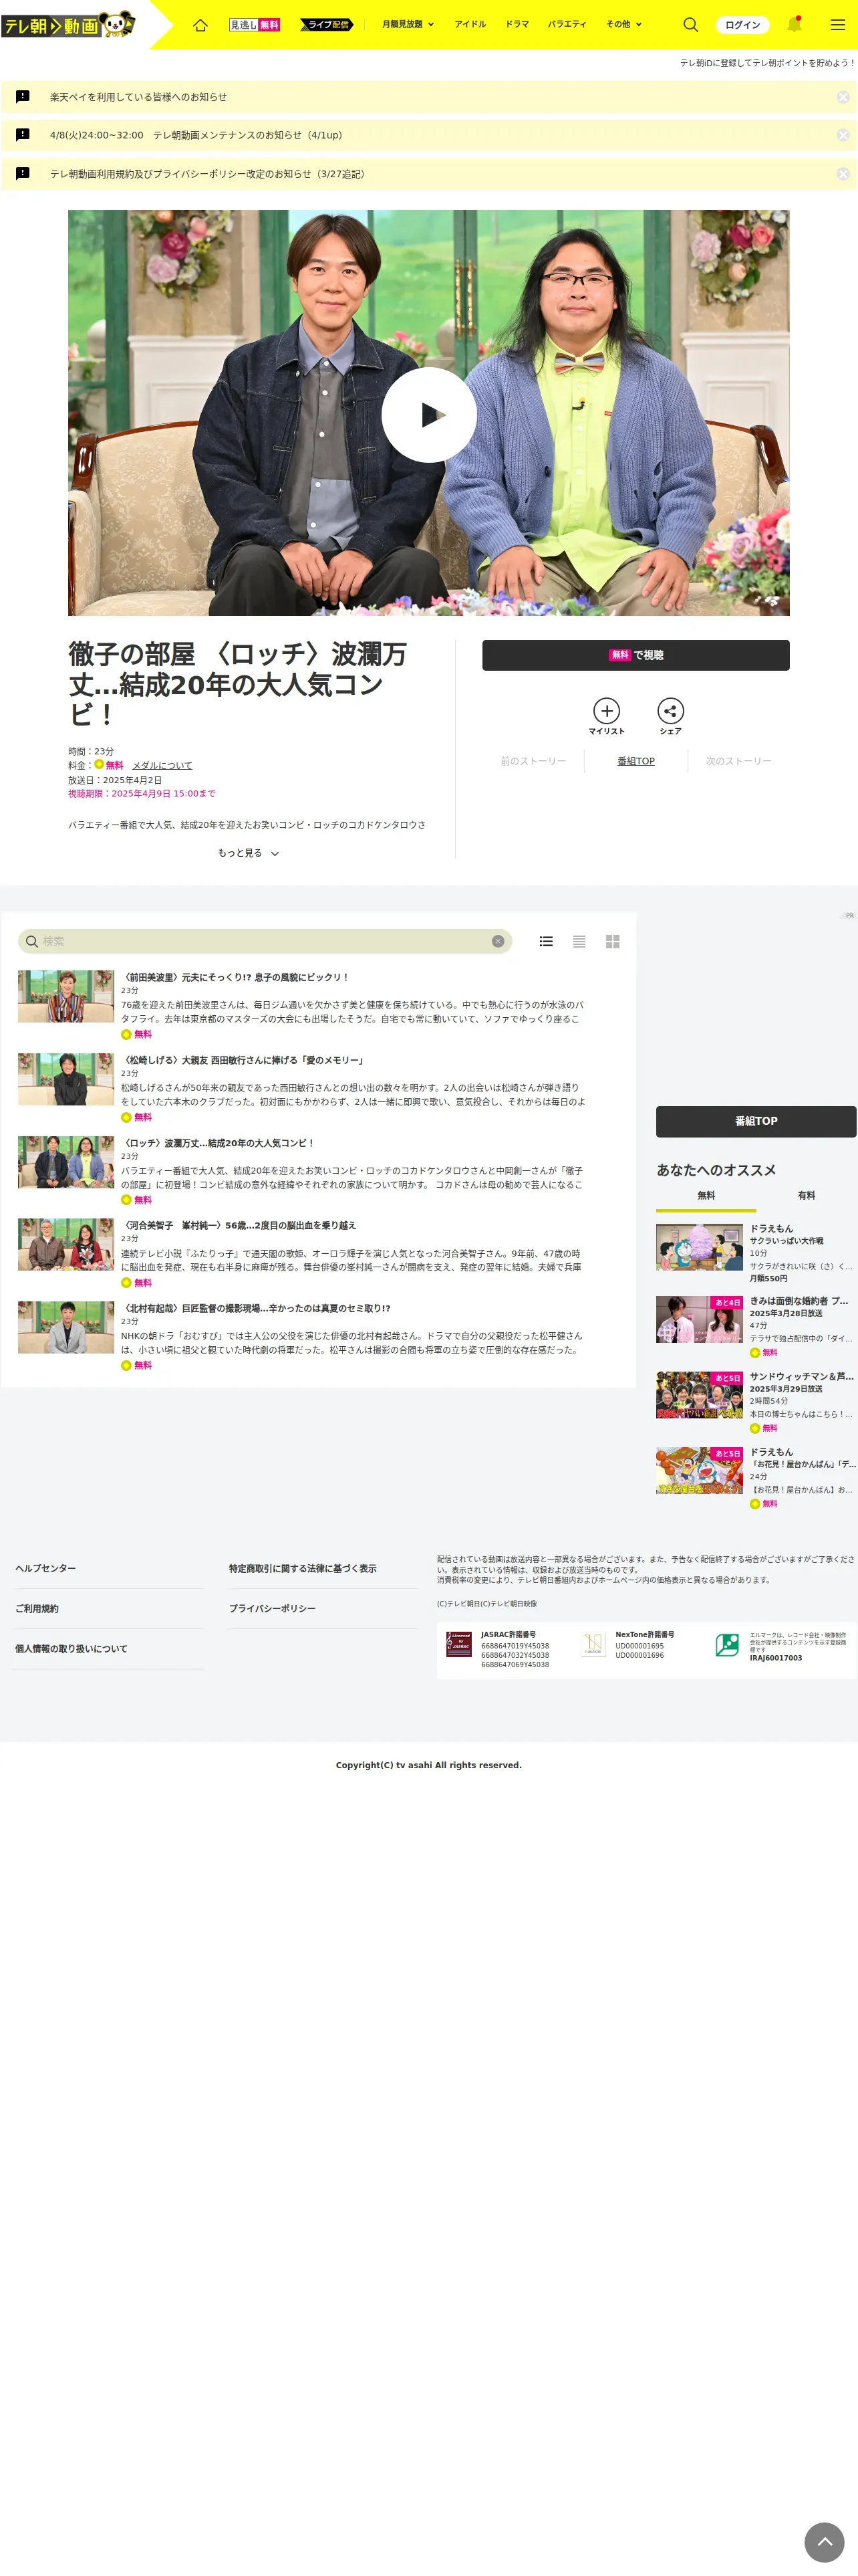Switch to grid view
Viewport: 858px width, 2576px height.
[612, 941]
